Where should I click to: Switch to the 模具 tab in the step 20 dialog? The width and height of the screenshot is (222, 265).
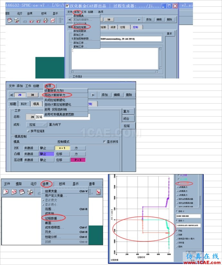coord(36,104)
